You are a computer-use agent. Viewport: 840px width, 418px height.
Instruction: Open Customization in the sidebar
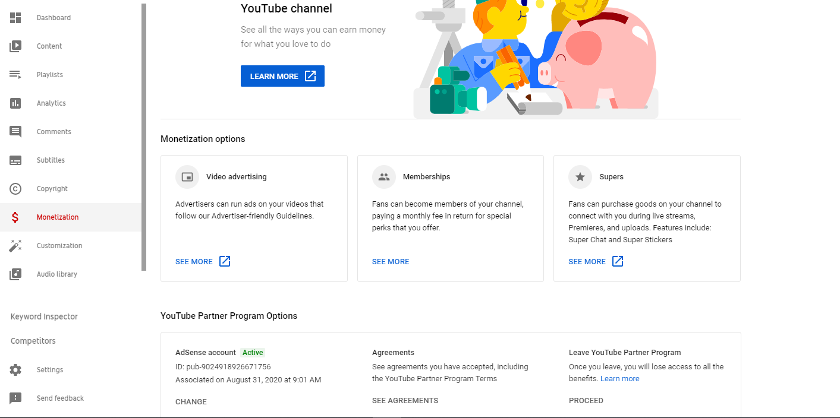click(59, 246)
